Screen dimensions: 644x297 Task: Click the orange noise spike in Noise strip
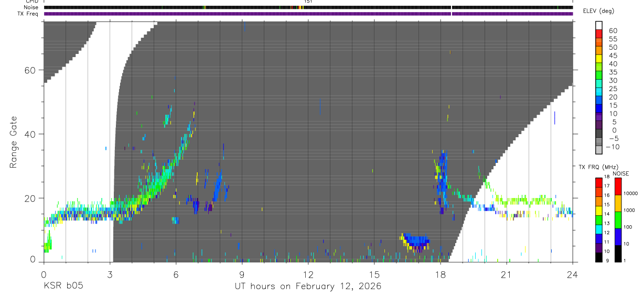(299, 7)
